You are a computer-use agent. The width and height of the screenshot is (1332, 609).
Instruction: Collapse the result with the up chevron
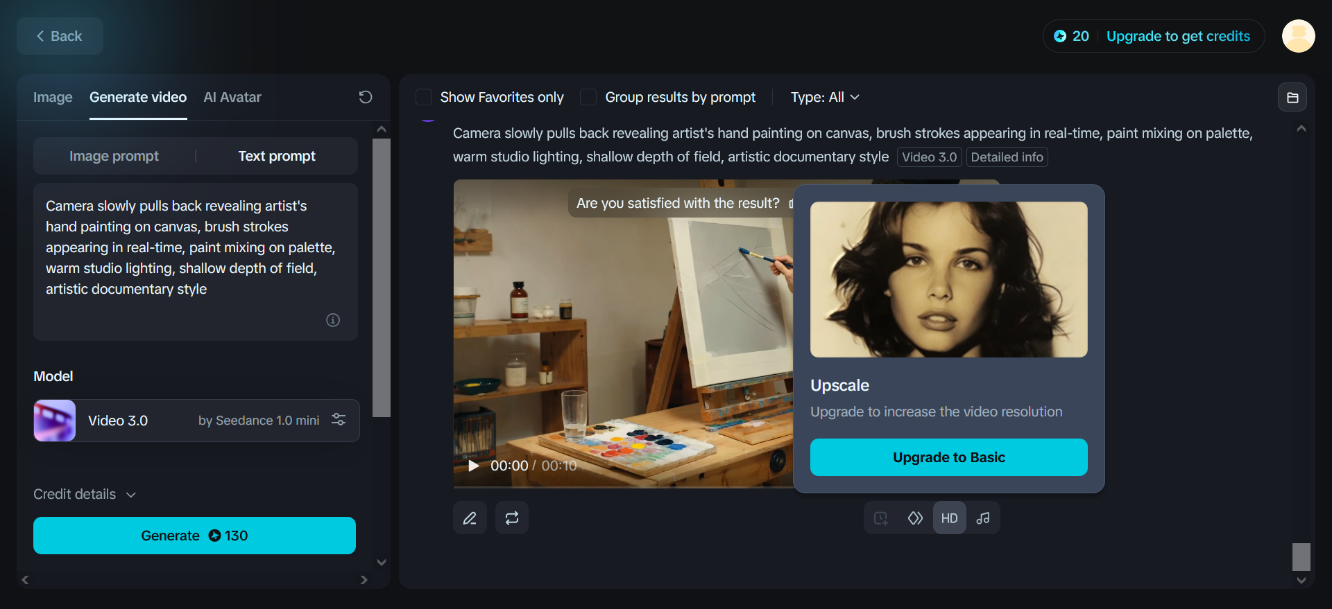pos(1301,128)
